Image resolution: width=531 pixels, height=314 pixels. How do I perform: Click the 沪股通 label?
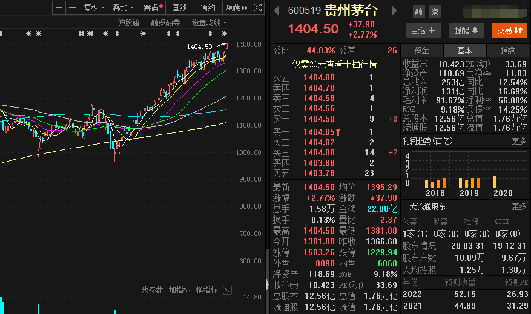point(128,22)
